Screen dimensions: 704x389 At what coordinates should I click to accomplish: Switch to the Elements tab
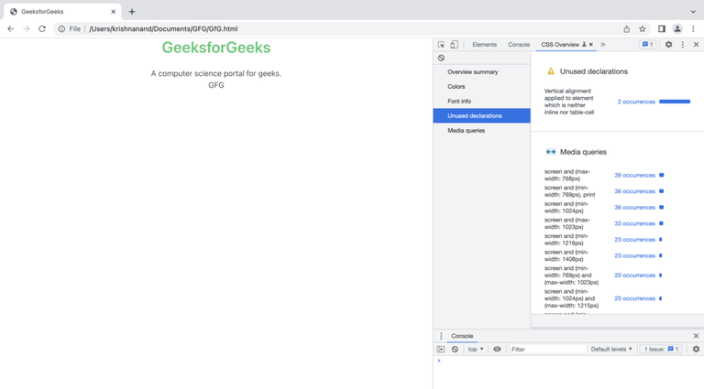point(484,44)
